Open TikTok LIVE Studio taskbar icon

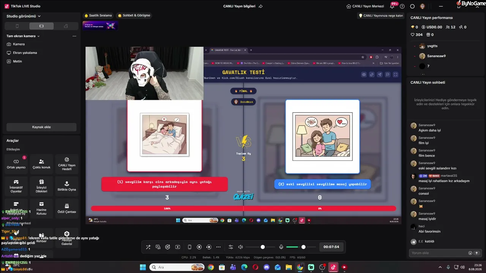(x=333, y=267)
